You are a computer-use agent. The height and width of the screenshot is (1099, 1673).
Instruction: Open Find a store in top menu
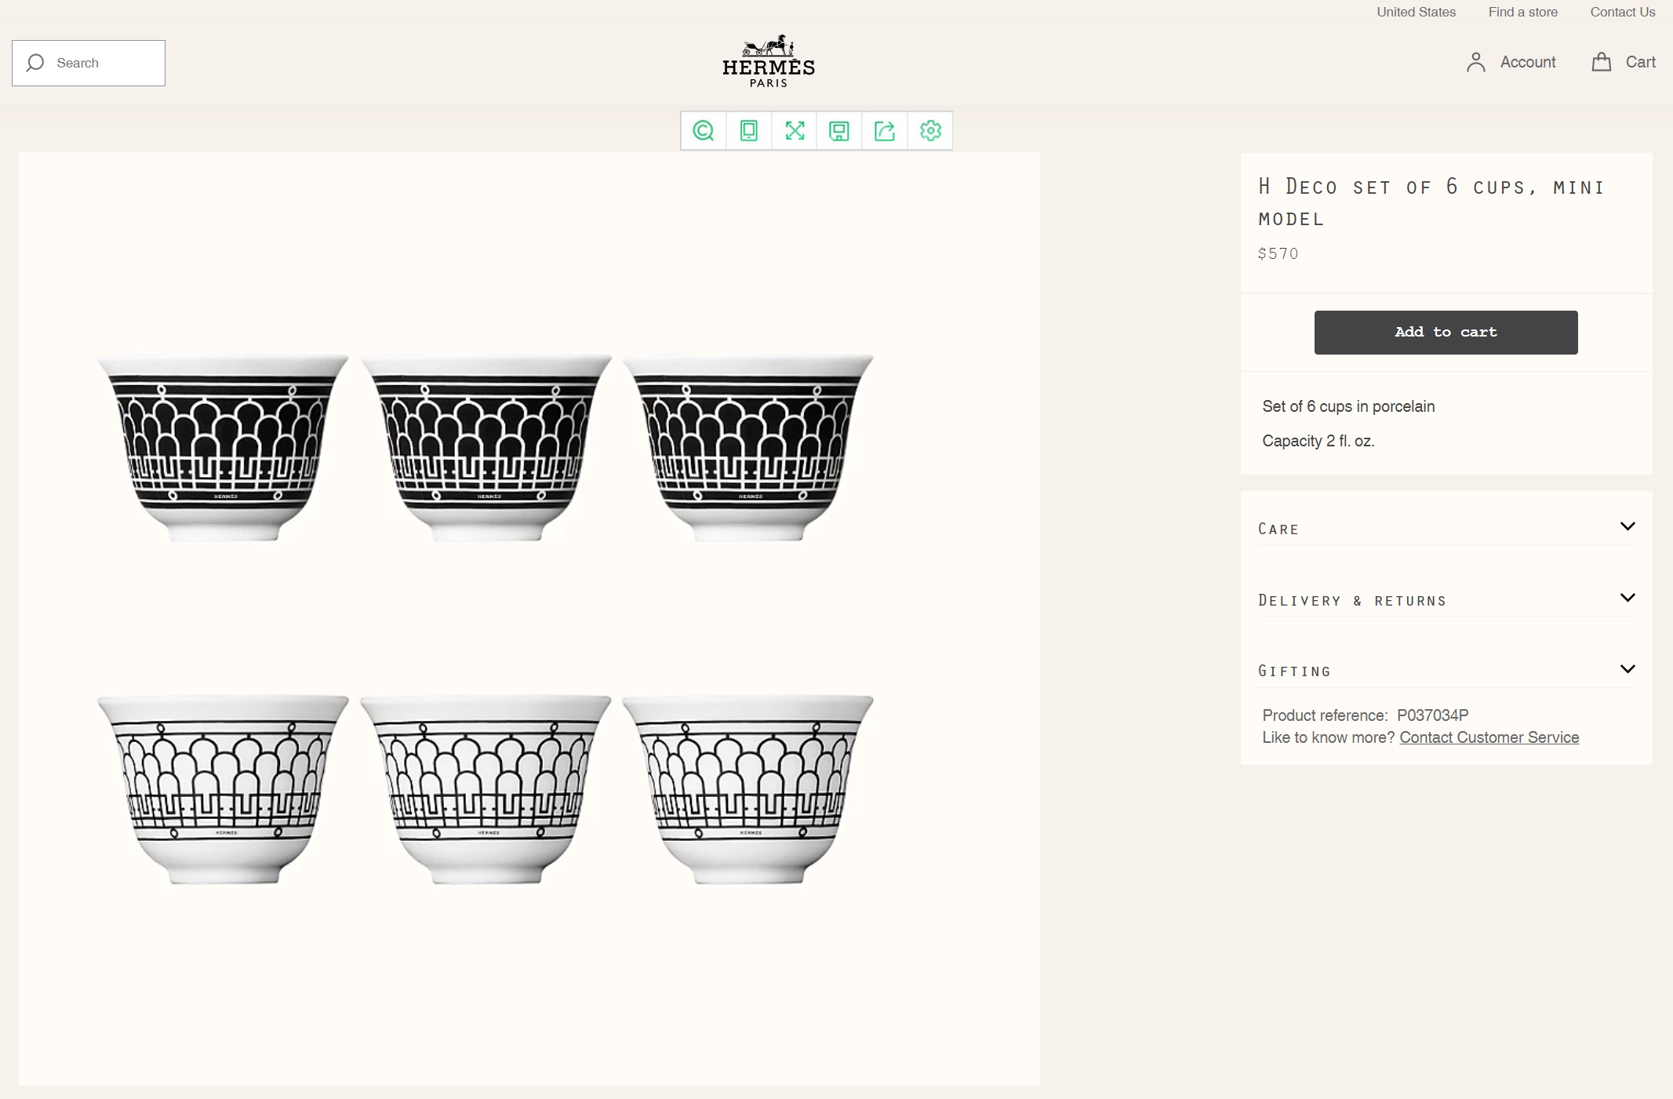[x=1522, y=12]
